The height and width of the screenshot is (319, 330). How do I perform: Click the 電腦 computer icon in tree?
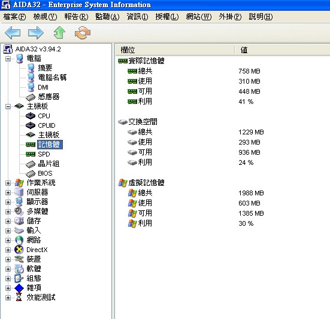tap(19, 59)
